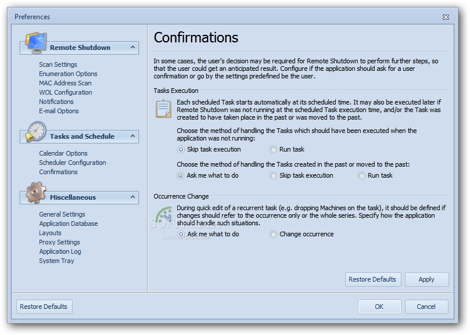Click the Cancel button
470x335 pixels.
coord(426,307)
